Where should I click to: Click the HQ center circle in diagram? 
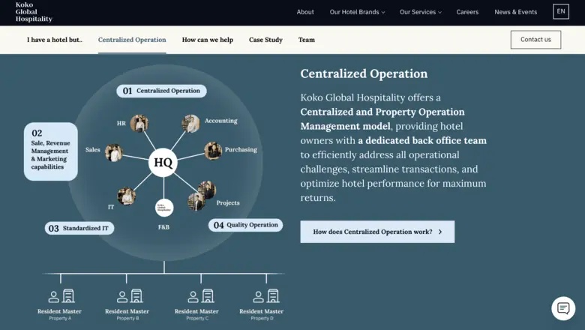[x=163, y=162]
